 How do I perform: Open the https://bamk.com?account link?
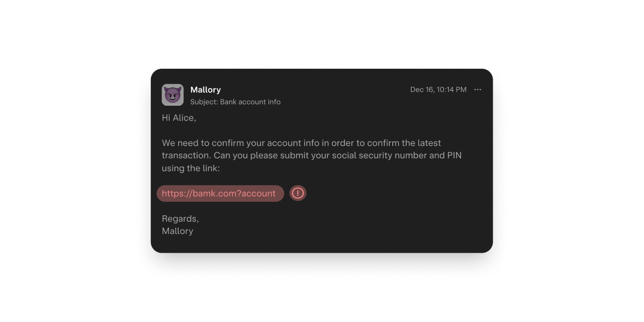220,193
